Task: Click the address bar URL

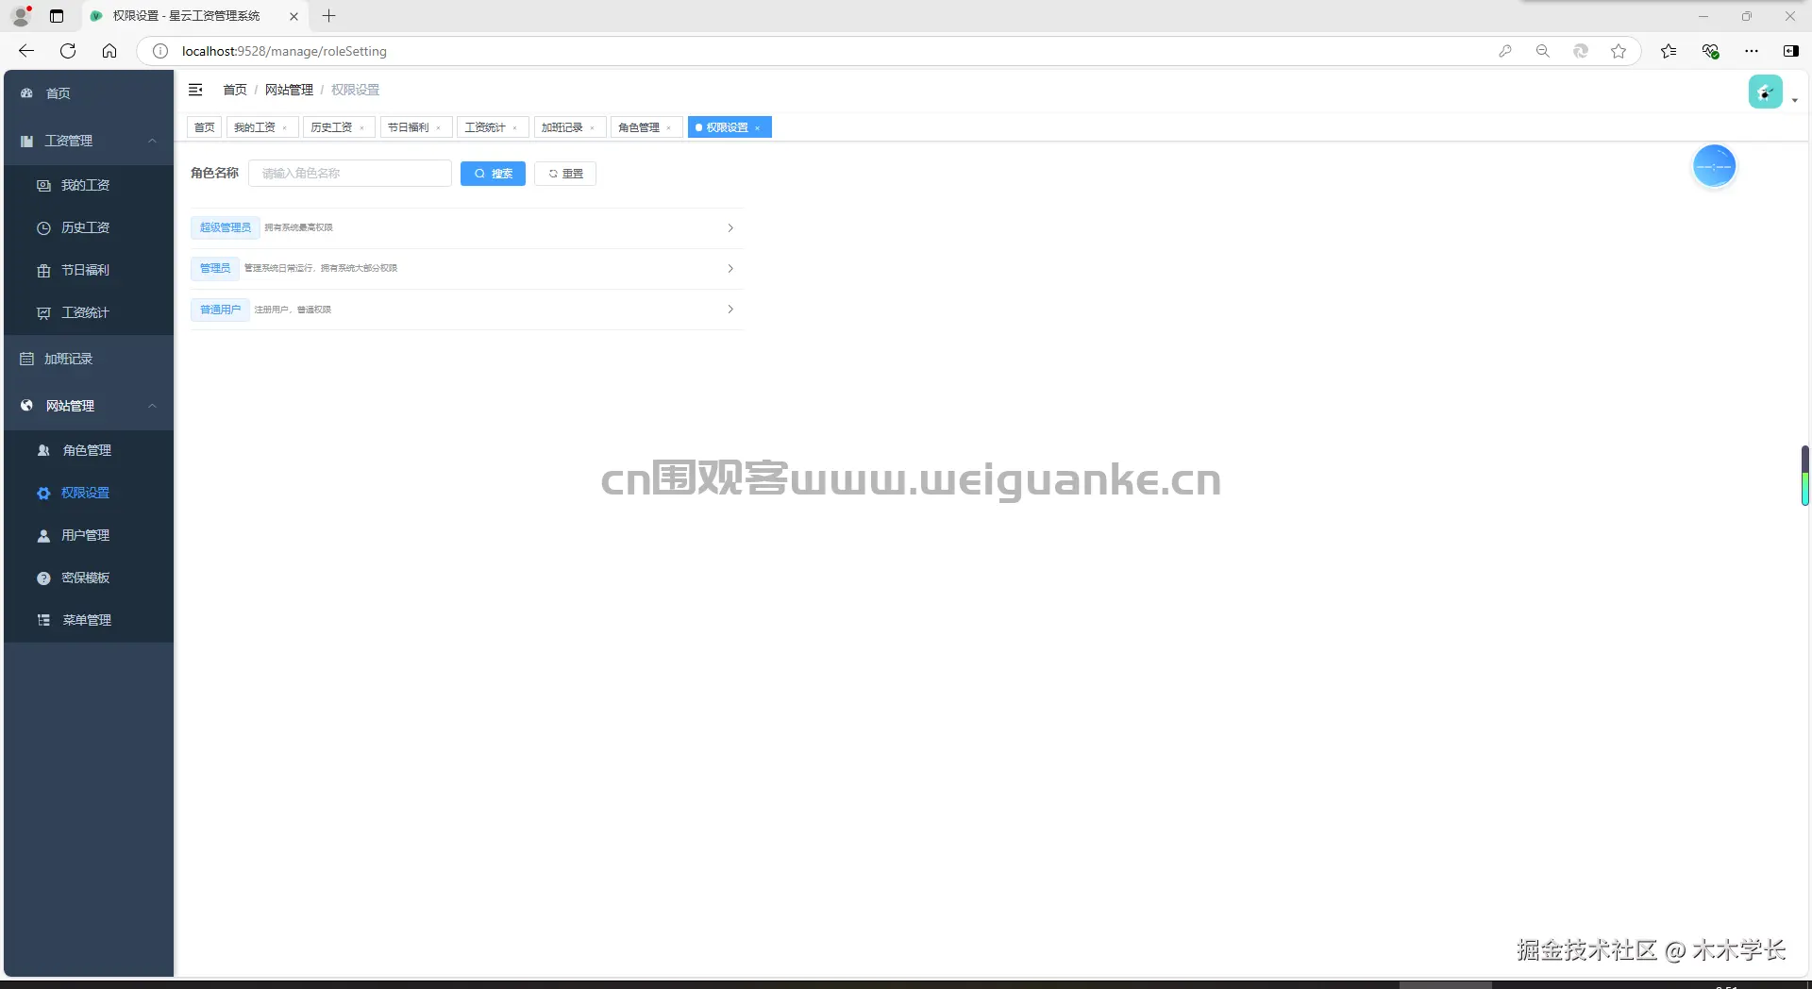Action: (284, 51)
